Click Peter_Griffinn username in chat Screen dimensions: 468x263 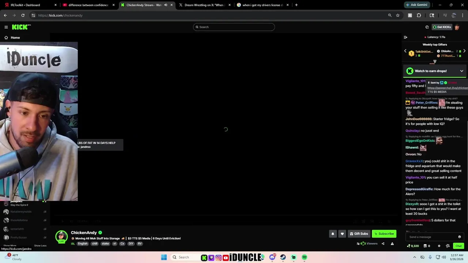(426, 103)
